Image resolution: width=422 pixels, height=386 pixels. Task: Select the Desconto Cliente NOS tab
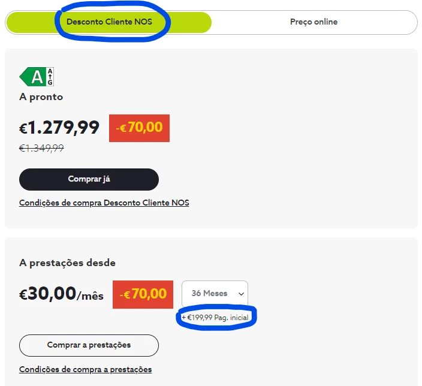(x=109, y=22)
